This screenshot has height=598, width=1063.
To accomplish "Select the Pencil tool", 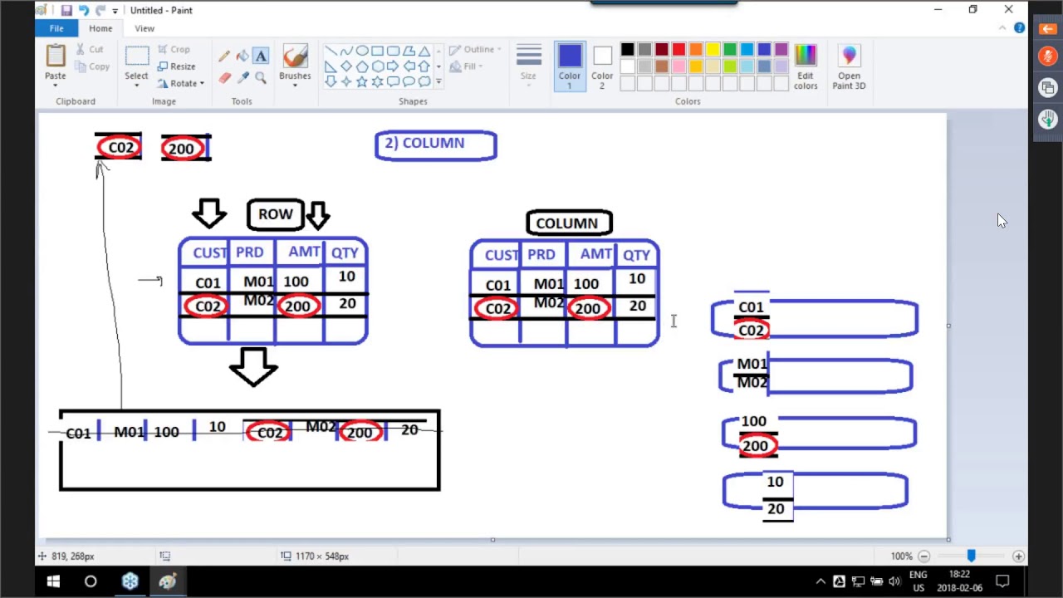I will click(x=224, y=56).
